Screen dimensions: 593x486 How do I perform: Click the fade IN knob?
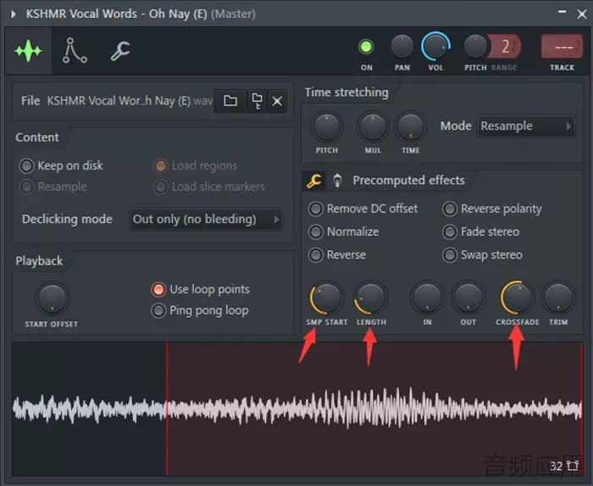427,298
